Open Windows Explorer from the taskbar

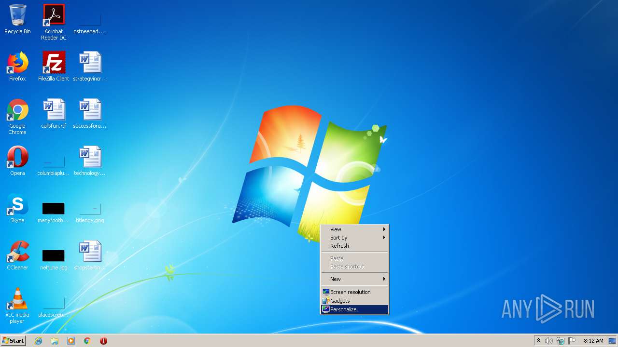click(x=55, y=341)
